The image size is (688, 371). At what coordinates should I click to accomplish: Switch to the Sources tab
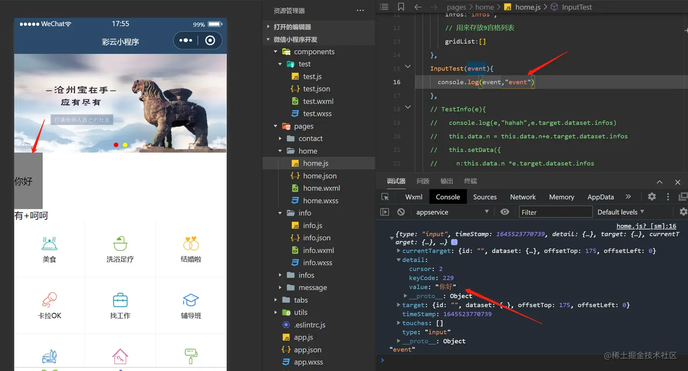pos(485,197)
